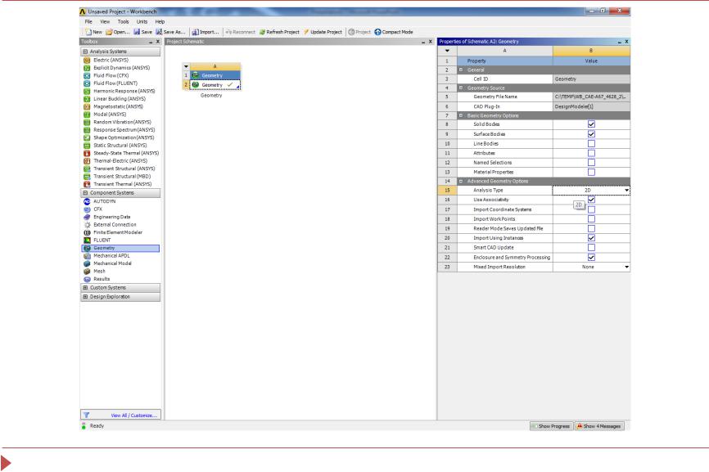Open Mixed Import Resolution dropdown

point(626,267)
